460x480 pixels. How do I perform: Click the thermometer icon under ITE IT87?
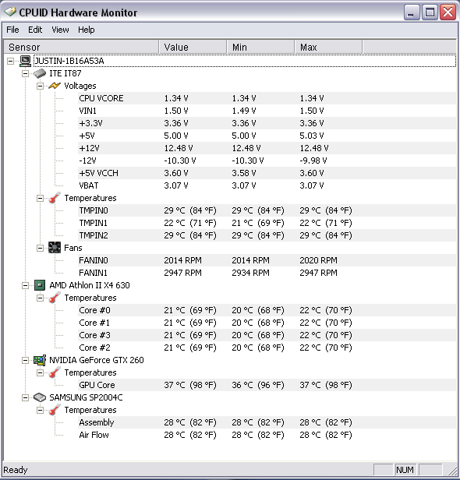coord(55,198)
